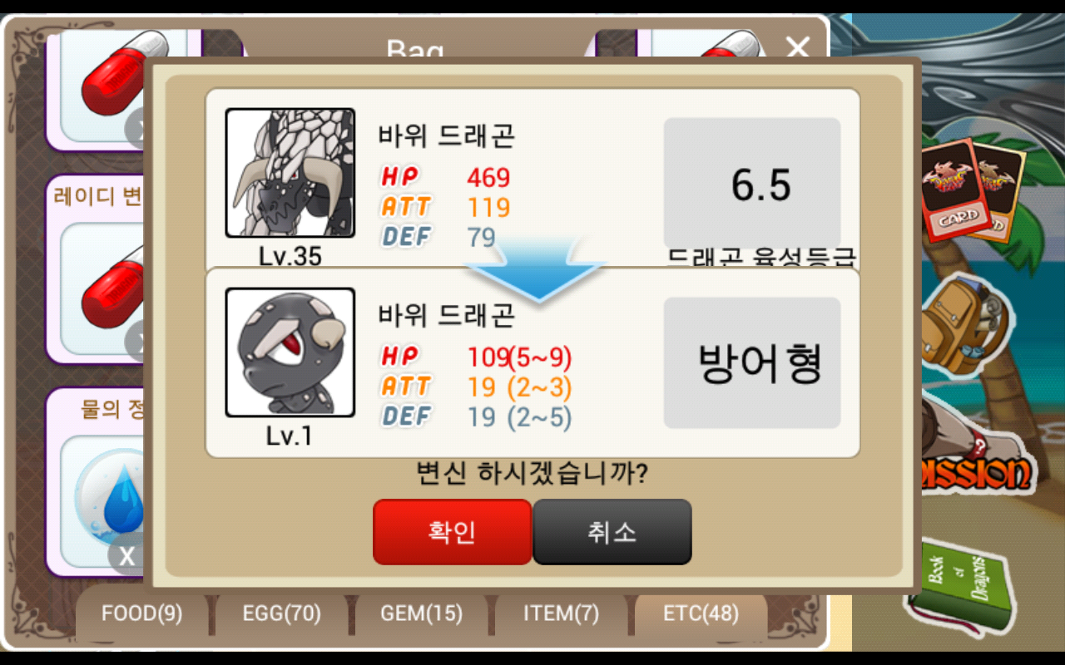Switch to EGG(70) tab
This screenshot has height=665, width=1065.
[282, 614]
